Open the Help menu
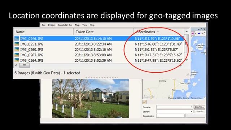Viewport: 231px width, 130px height. (x=92, y=25)
